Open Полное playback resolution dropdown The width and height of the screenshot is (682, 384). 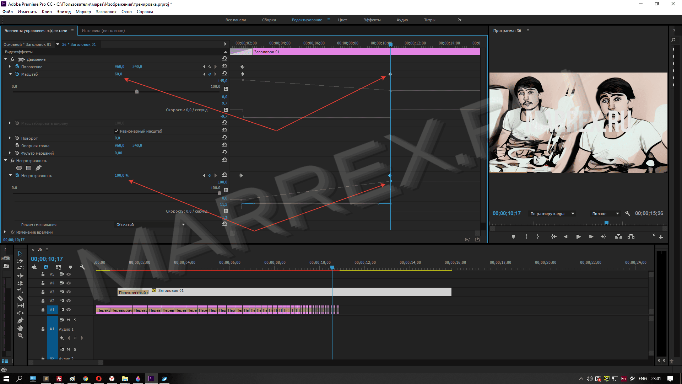[x=605, y=214]
